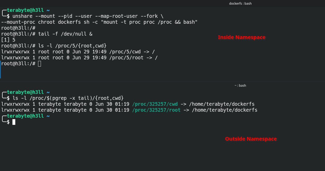Viewport: 325px width, 171px height.
Task: Click the green /proc/325257/root path
Action: click(x=156, y=110)
